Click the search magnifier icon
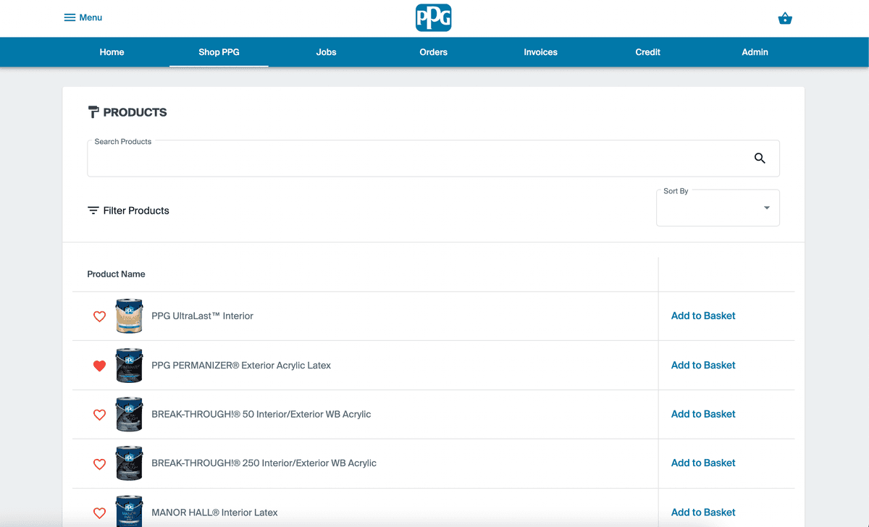Screen dimensions: 869x527 760,158
